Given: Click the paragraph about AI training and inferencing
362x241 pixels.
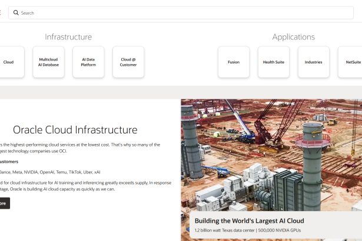Looking at the screenshot, I should point(85,186).
